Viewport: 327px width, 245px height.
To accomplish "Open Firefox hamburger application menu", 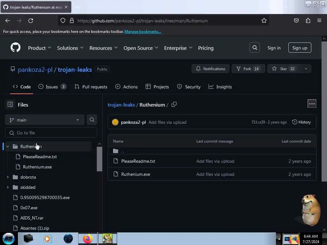I will coord(319,20).
